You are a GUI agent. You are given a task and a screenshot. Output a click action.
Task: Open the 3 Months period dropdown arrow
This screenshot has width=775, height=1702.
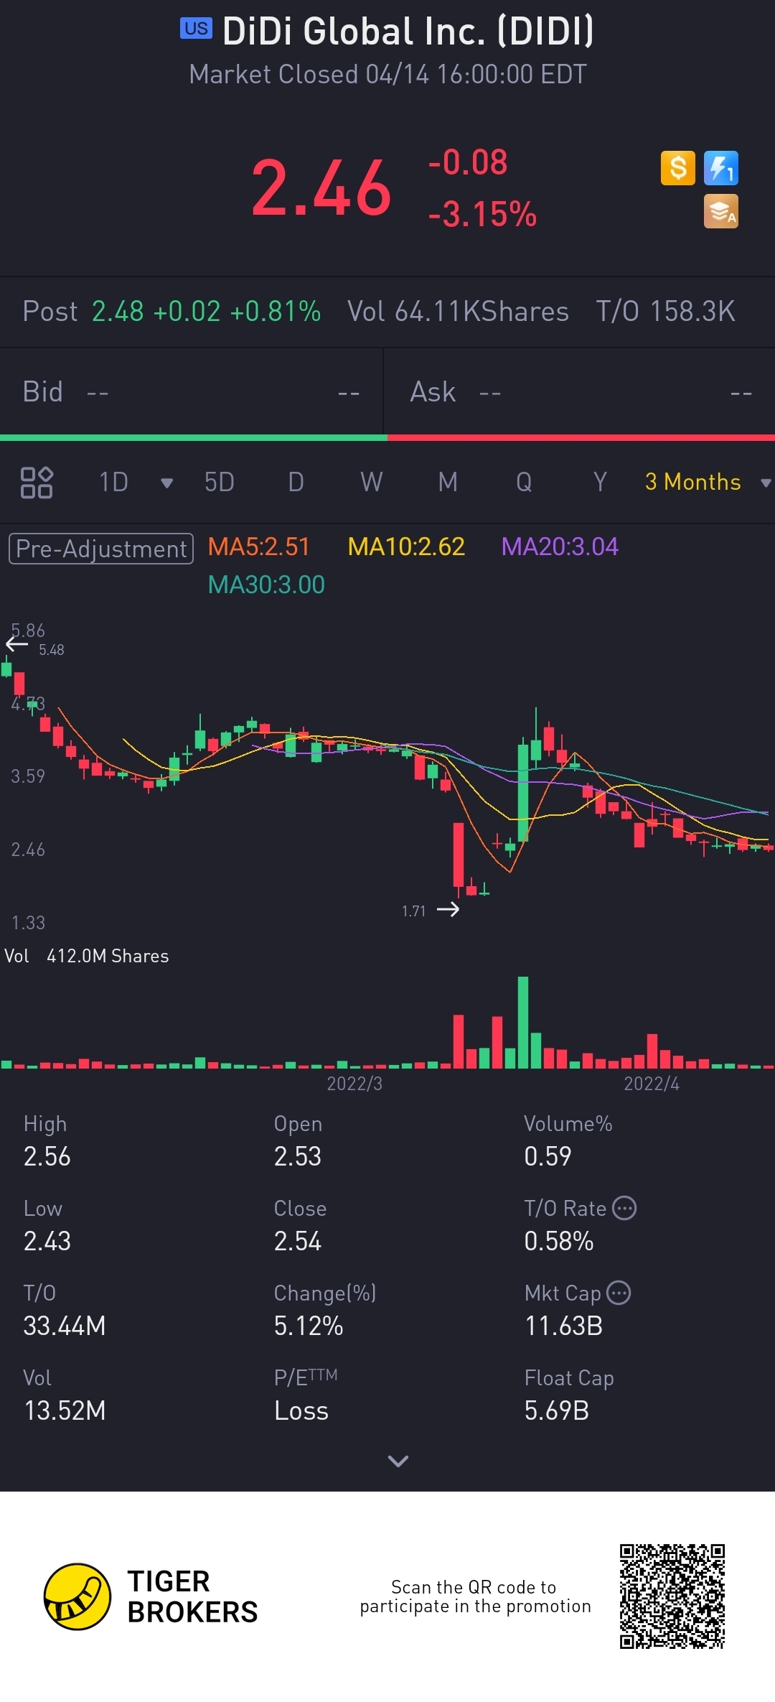tap(766, 483)
